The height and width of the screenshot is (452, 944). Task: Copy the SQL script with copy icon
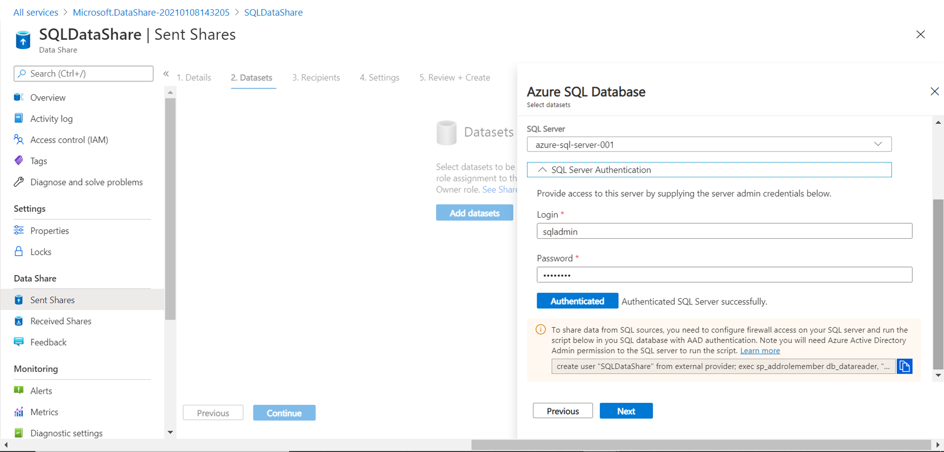[x=904, y=366]
